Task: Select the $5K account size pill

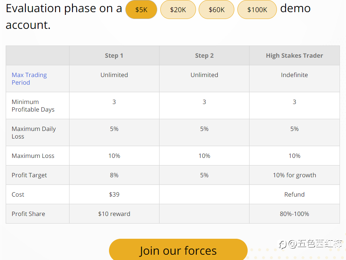Action: coord(141,9)
